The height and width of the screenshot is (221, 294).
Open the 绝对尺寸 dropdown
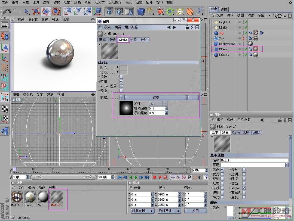coord(169,211)
